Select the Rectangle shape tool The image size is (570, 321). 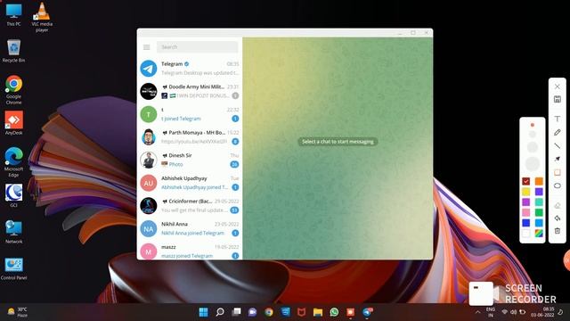pos(558,172)
